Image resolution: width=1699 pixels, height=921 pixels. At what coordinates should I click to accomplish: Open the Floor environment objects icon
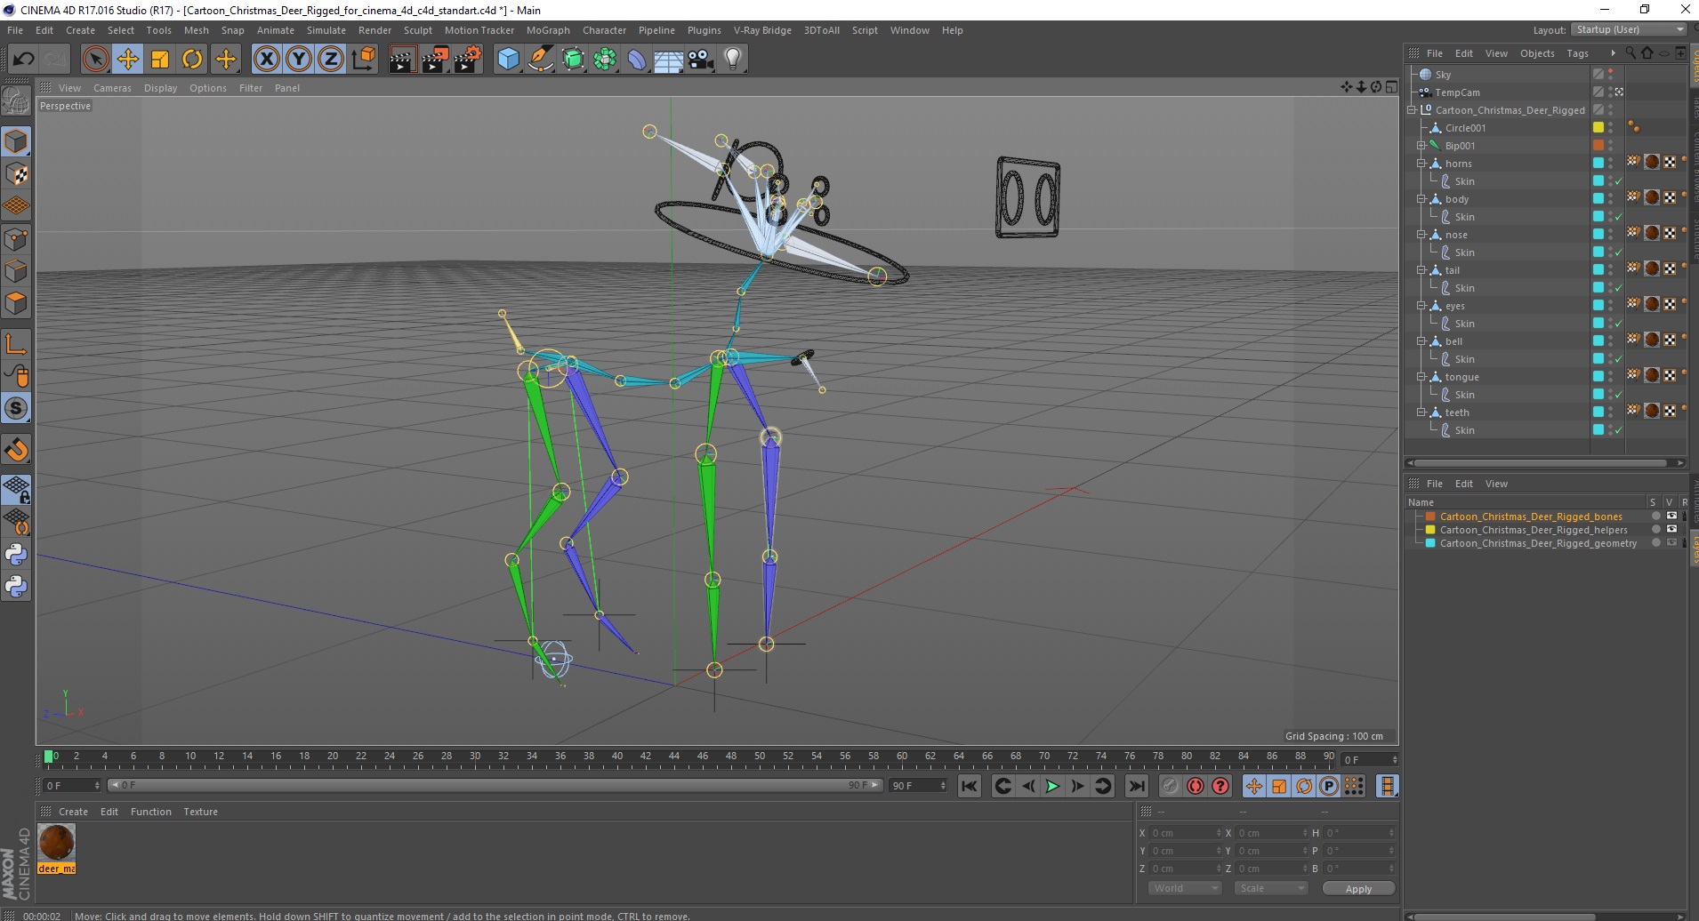click(x=668, y=60)
